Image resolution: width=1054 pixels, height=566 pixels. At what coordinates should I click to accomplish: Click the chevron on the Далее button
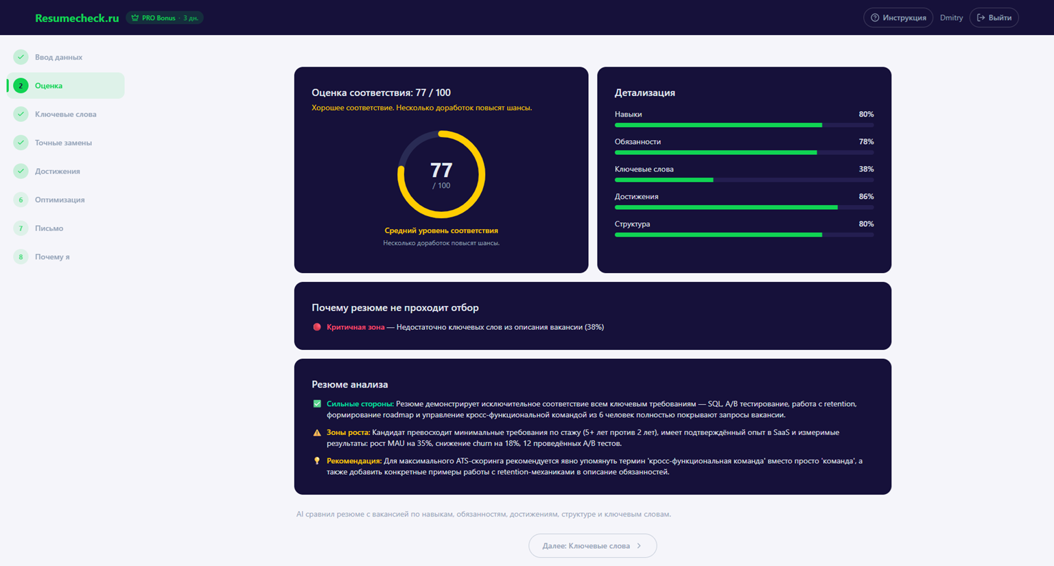640,545
